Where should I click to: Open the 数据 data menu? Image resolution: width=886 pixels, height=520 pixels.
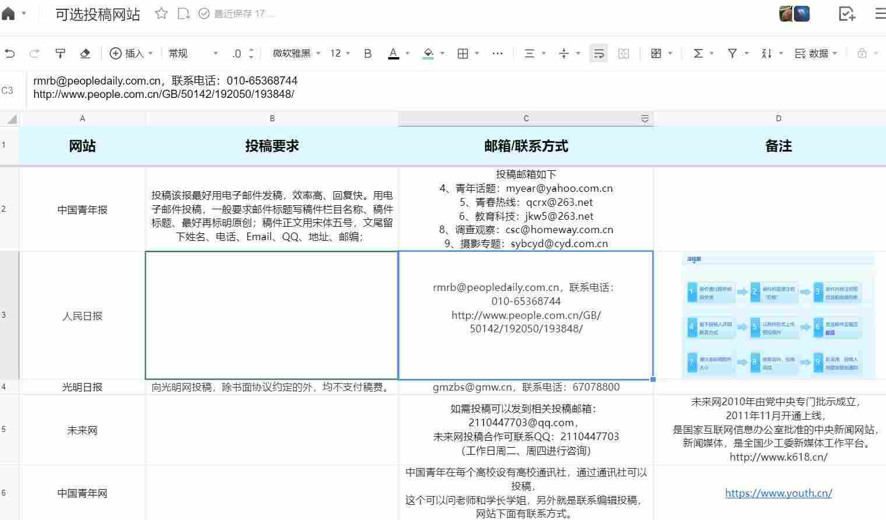pyautogui.click(x=816, y=54)
